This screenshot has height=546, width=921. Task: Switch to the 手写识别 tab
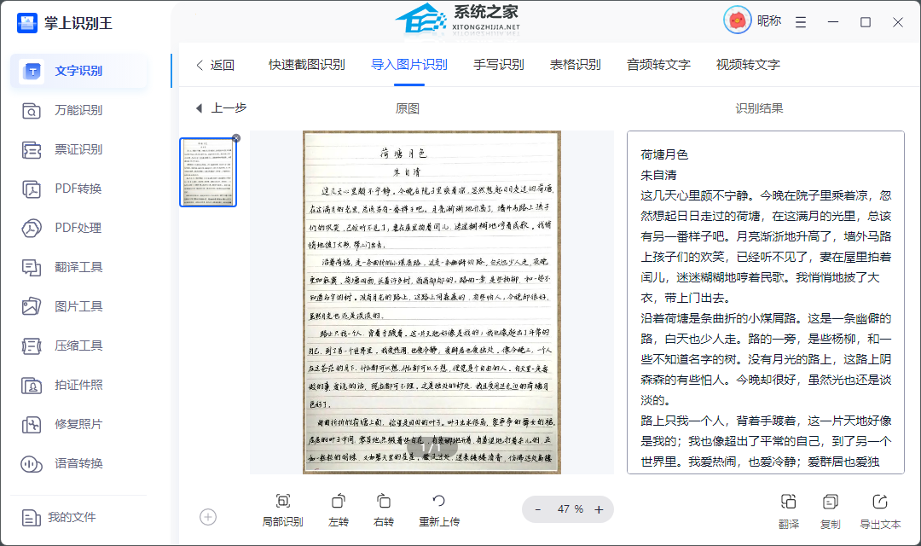point(499,65)
